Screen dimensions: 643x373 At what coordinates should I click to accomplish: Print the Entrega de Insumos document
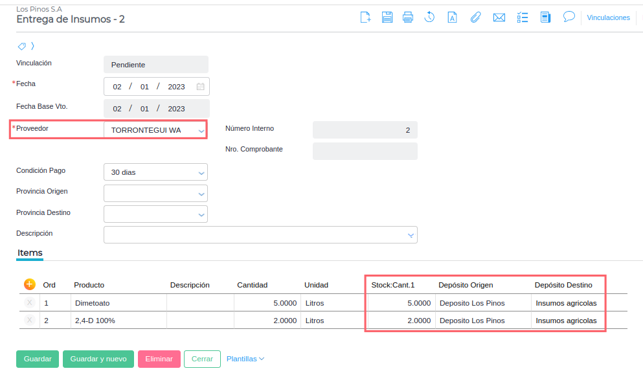click(x=408, y=17)
